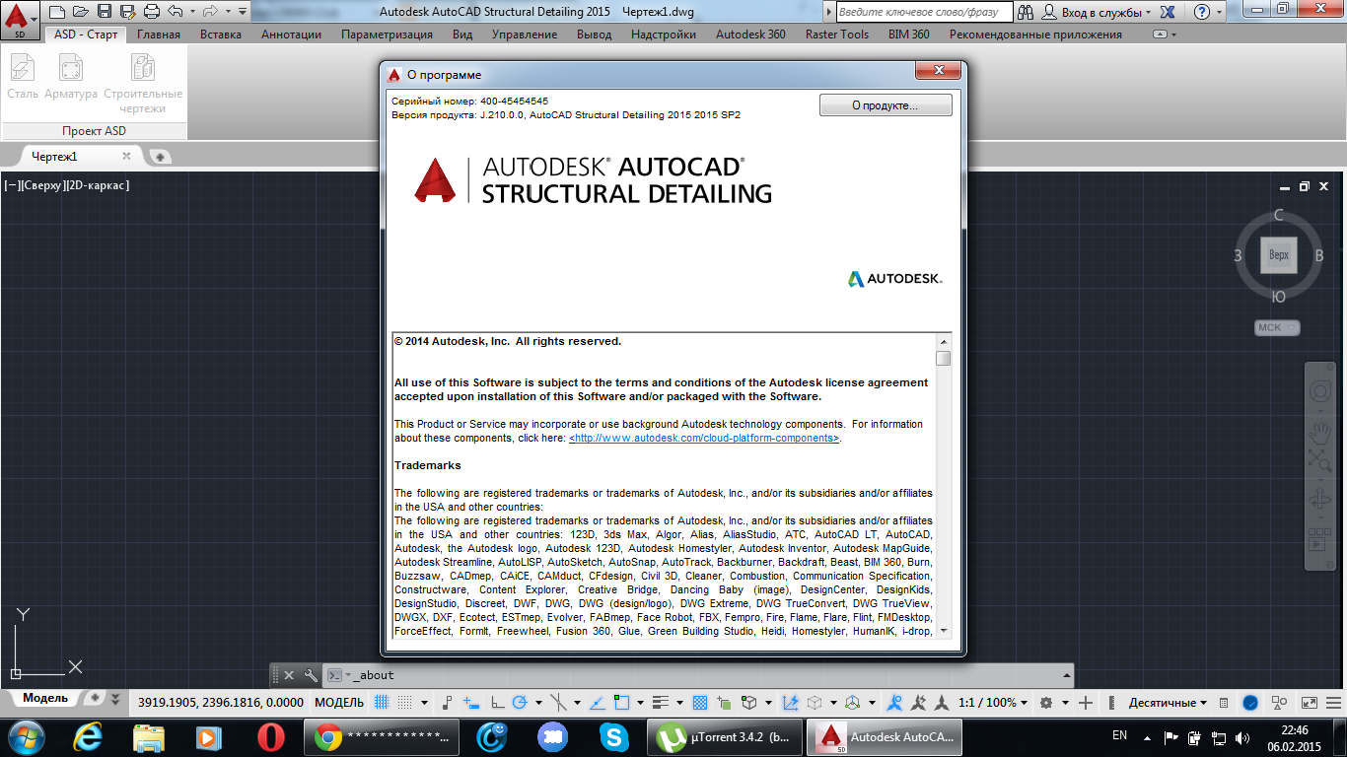The height and width of the screenshot is (757, 1347).
Task: Save the drawing with the floppy disk icon
Action: click(x=105, y=12)
